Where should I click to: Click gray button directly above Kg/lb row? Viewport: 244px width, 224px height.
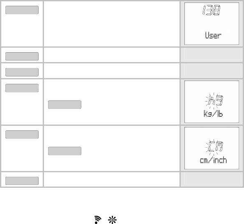click(x=22, y=72)
